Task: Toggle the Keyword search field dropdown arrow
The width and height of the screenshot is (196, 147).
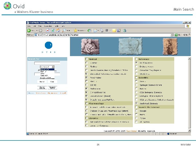Action: [53, 67]
